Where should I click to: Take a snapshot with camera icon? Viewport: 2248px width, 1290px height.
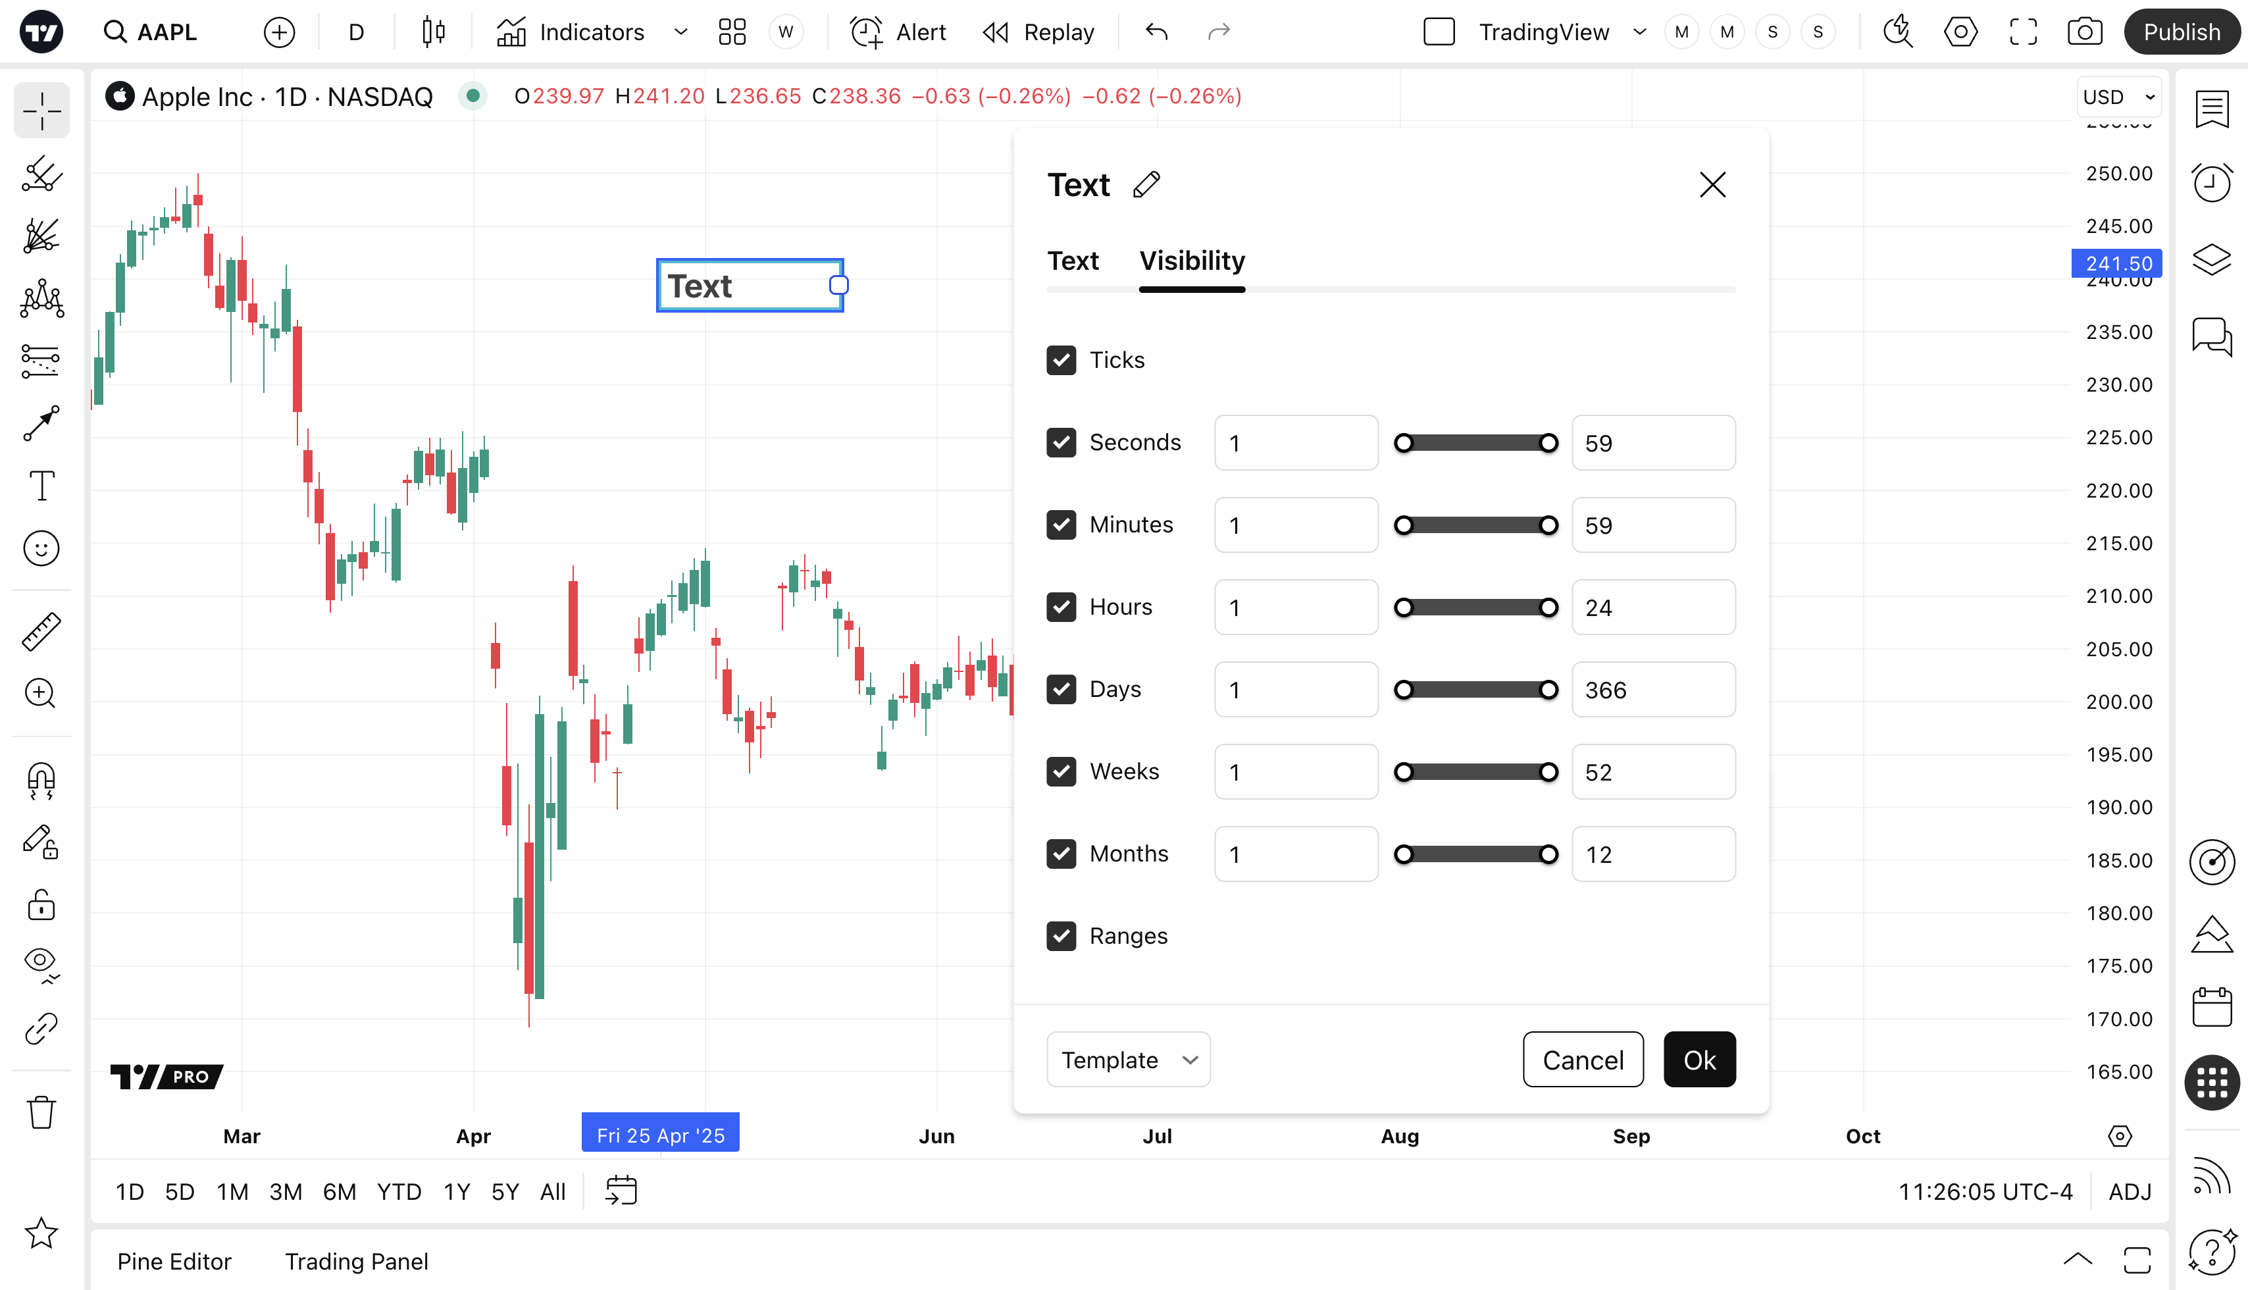click(x=2084, y=33)
